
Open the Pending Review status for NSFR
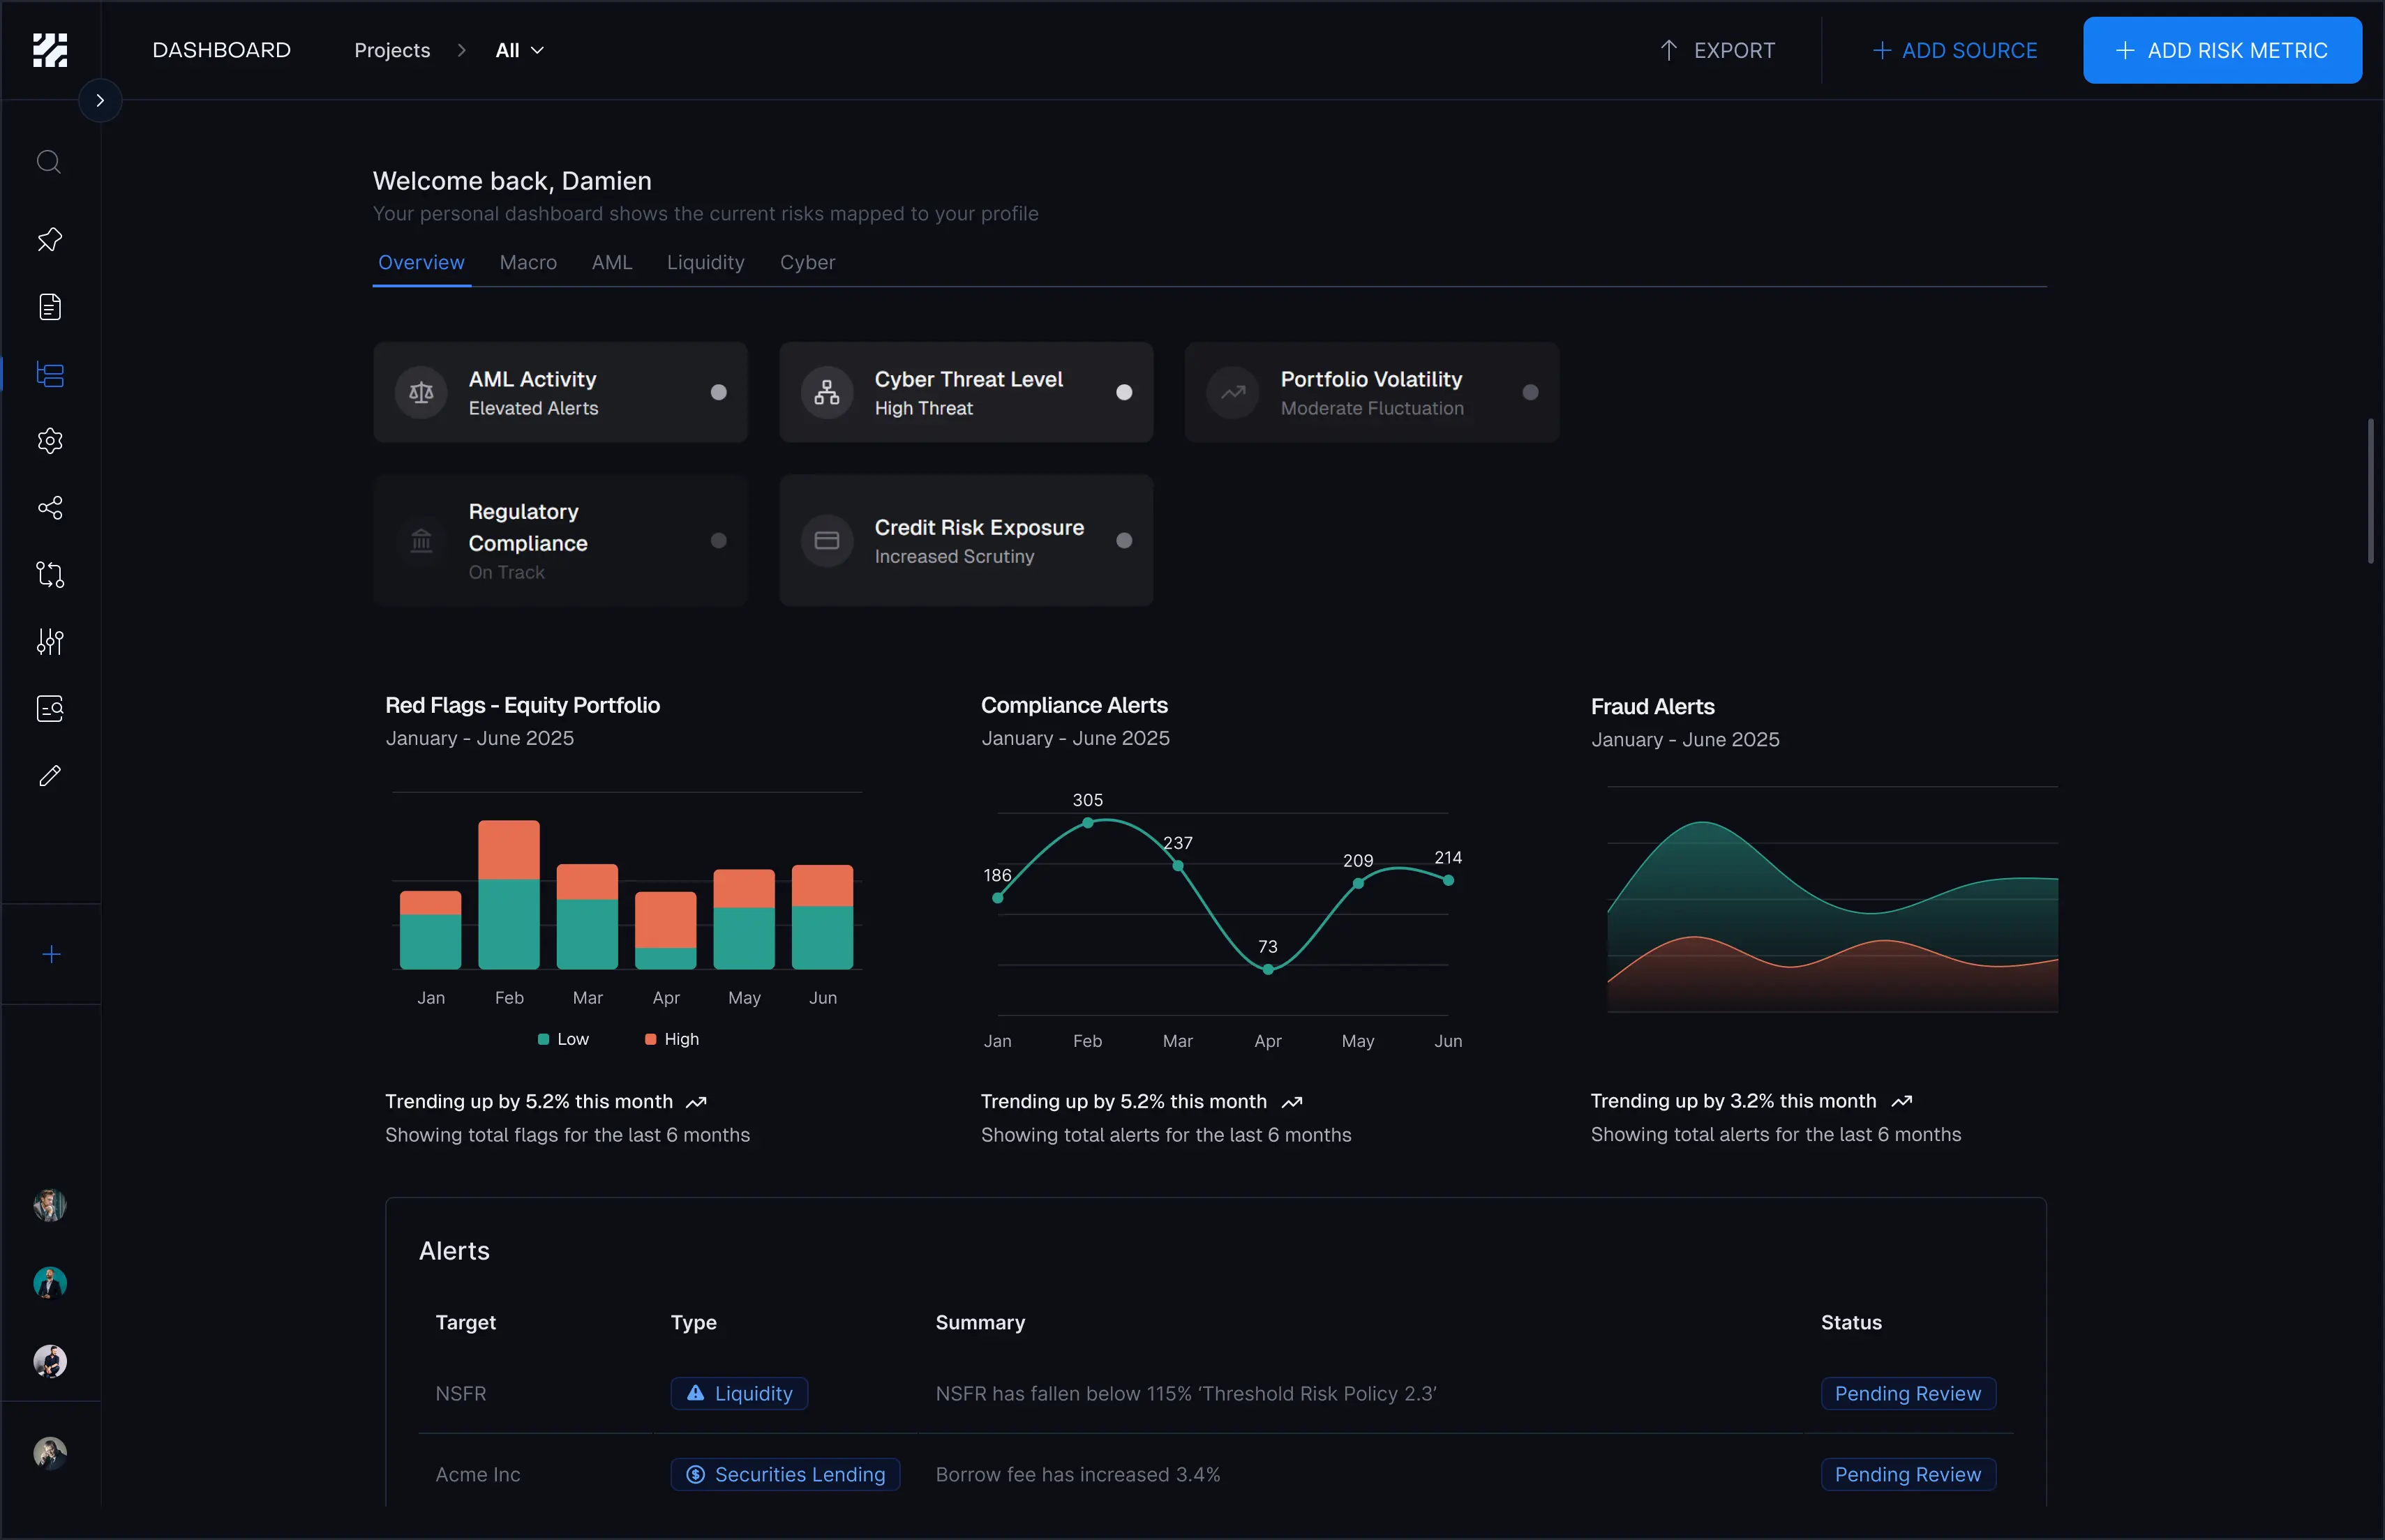click(1907, 1393)
